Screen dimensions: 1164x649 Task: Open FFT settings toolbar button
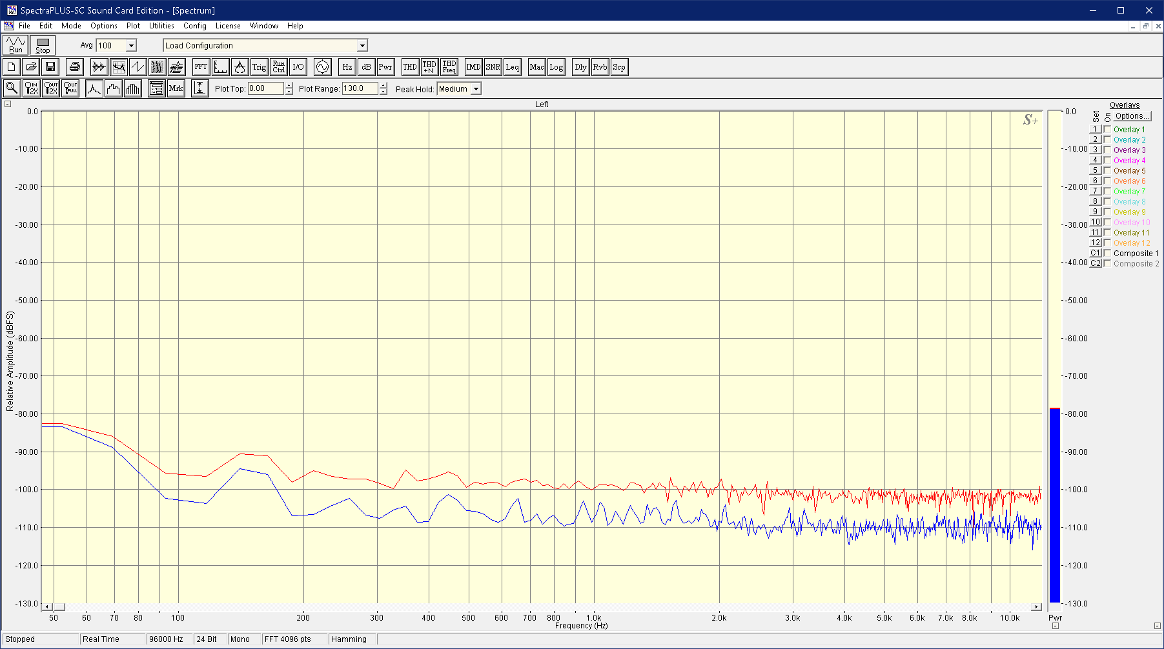(x=201, y=67)
